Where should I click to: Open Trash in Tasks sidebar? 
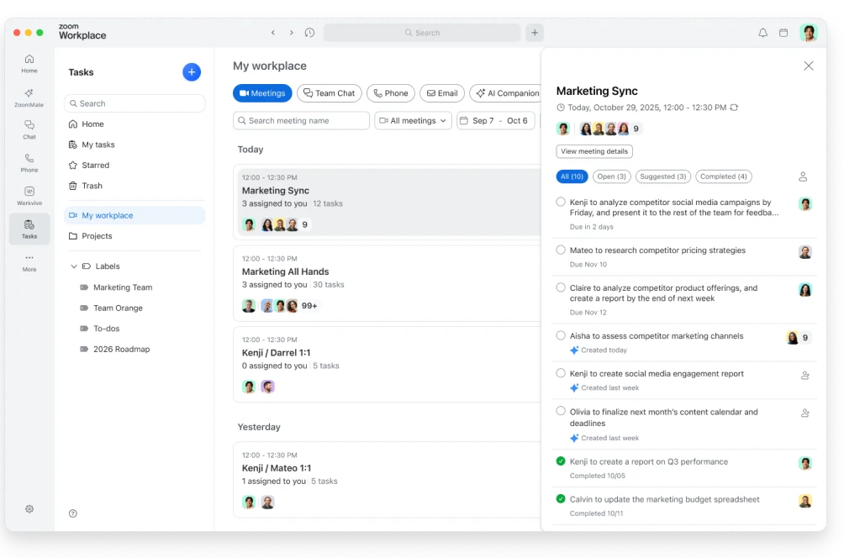(135, 186)
